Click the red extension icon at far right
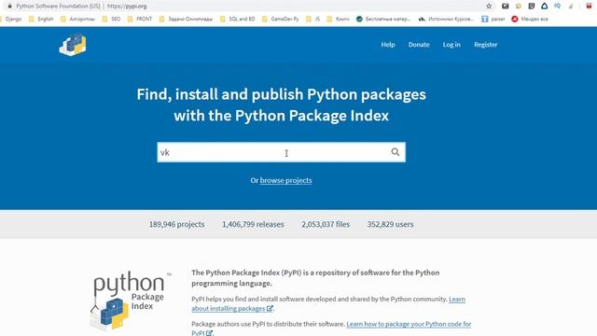The height and width of the screenshot is (336, 597). 589,7
